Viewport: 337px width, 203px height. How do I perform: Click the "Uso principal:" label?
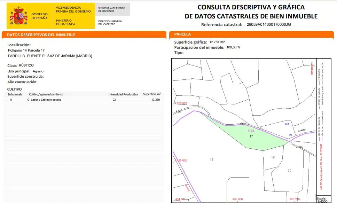19,71
